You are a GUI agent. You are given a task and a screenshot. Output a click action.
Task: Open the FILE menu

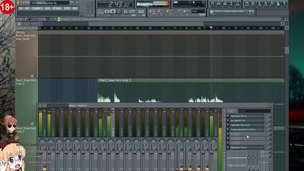point(20,9)
